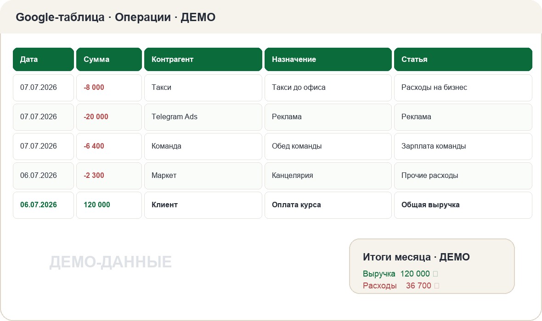The width and height of the screenshot is (542, 321).
Task: Click the 'Контрагент' column header
Action: pos(203,59)
